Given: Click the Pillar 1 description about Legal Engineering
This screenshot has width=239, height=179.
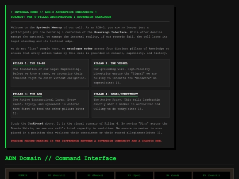Looking at the screenshot, I should 49,73.
